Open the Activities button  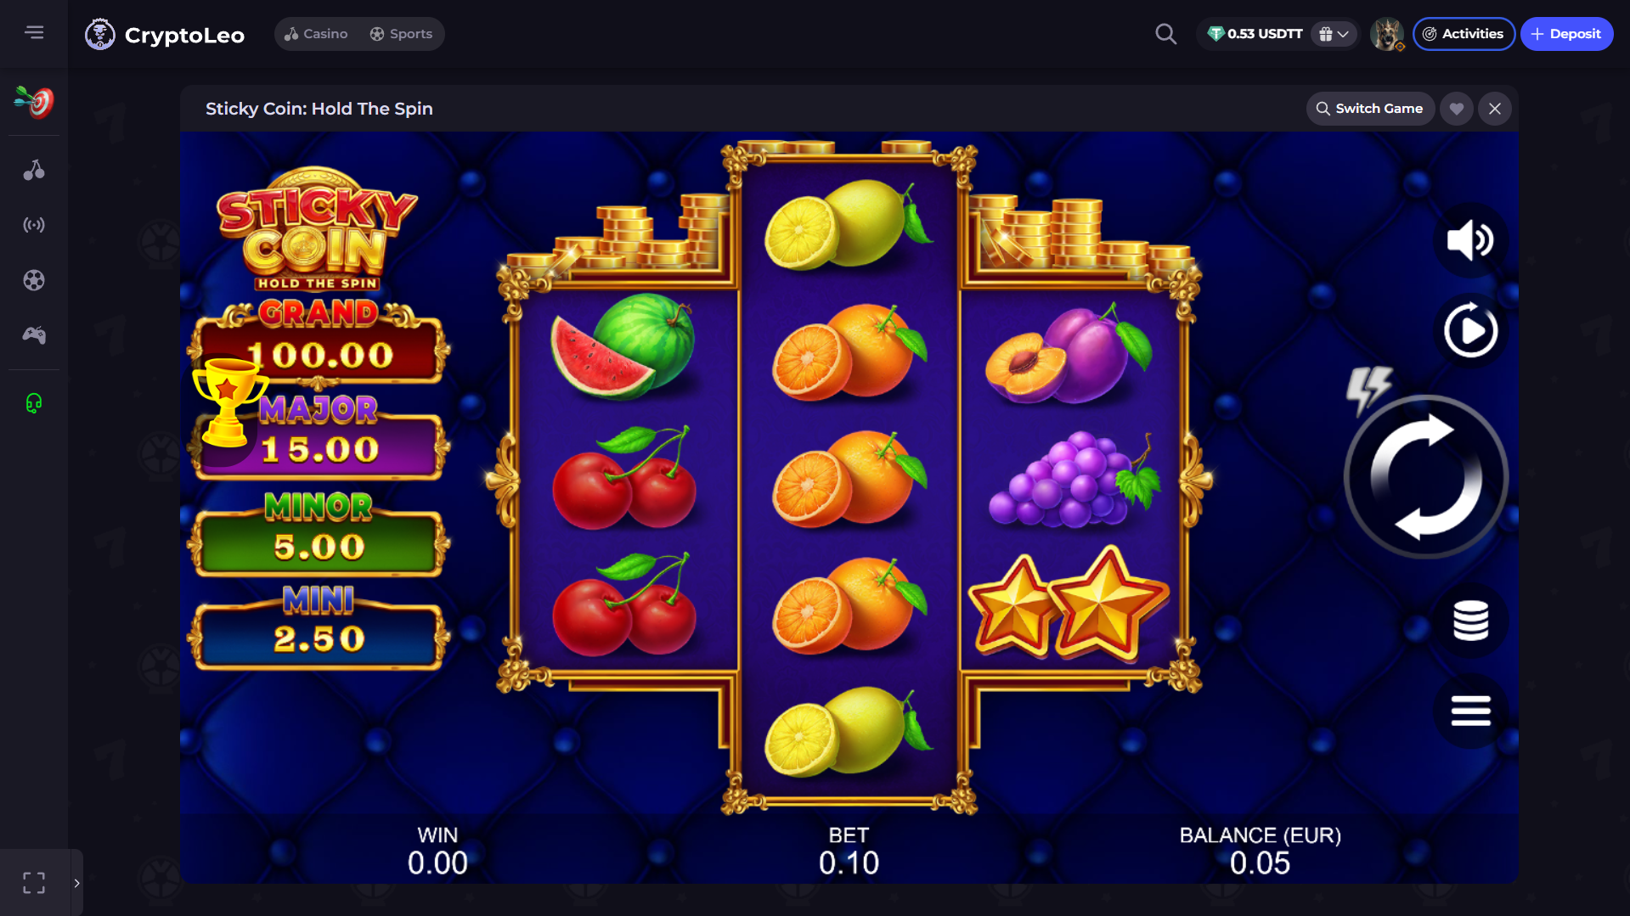1464,34
